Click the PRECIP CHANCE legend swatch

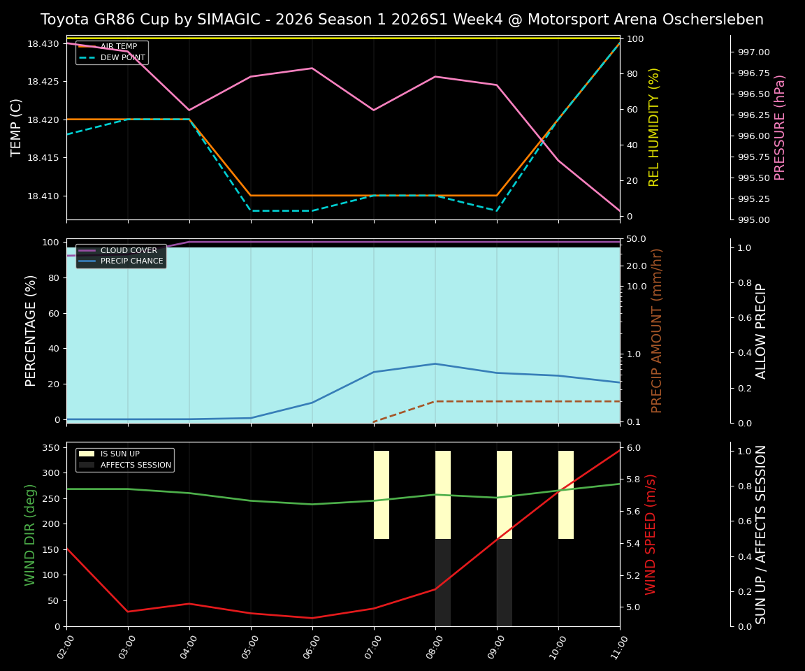pyautogui.click(x=85, y=260)
